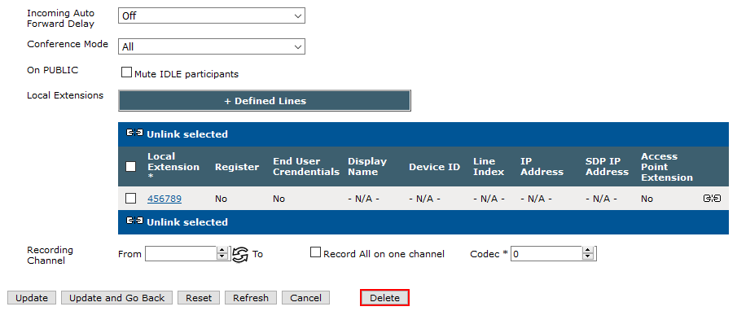Expand the Defined Lines section
Screen dimensions: 737x311
(x=265, y=100)
